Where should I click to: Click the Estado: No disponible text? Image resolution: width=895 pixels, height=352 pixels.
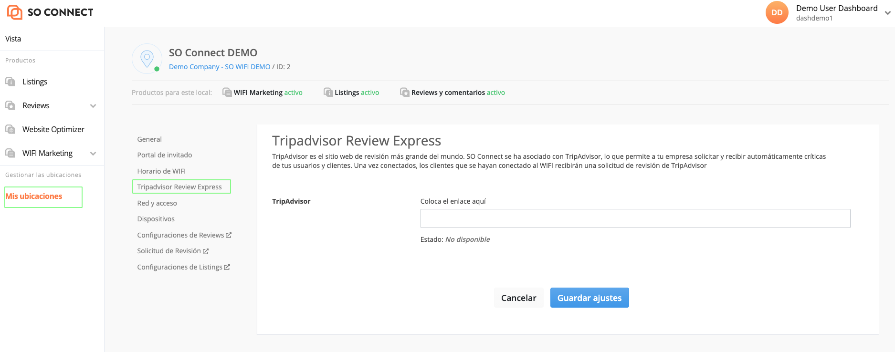[455, 239]
